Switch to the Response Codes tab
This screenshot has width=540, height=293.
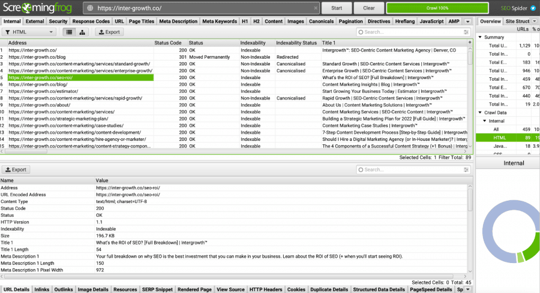tap(91, 22)
